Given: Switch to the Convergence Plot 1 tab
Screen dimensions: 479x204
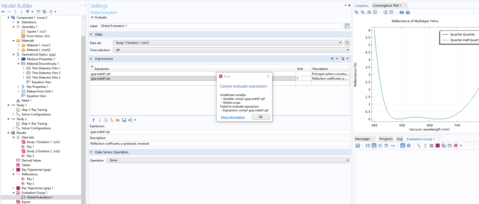Looking at the screenshot, I should [x=387, y=5].
